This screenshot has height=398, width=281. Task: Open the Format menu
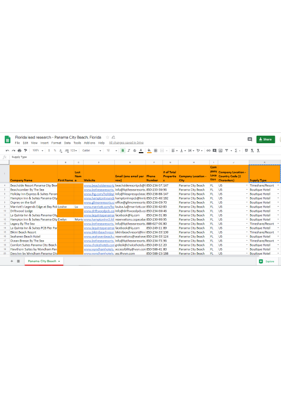pos(56,143)
